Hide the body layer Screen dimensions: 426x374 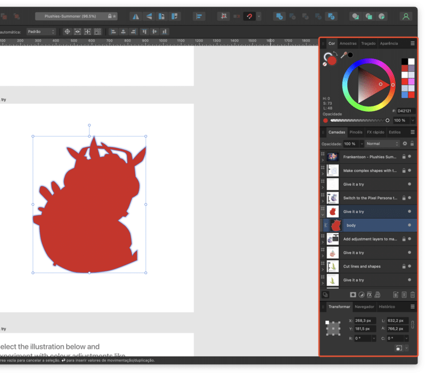(409, 225)
